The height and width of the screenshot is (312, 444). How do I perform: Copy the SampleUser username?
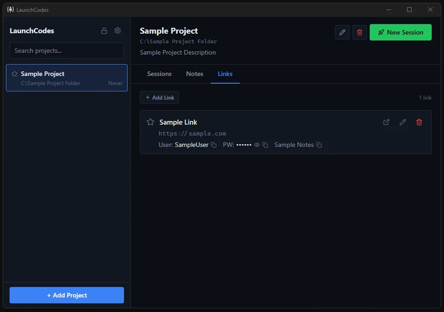click(213, 145)
